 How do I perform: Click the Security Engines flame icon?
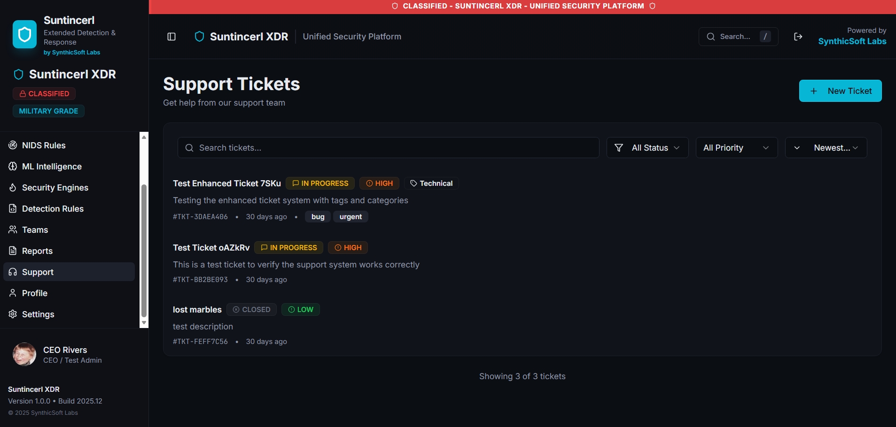pyautogui.click(x=13, y=188)
